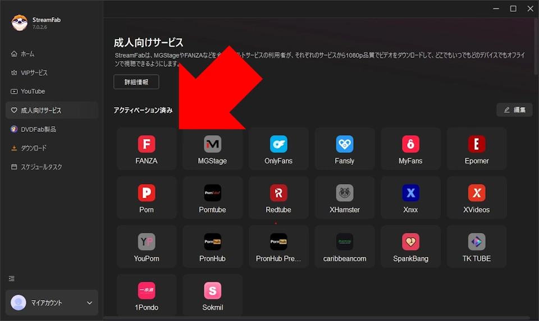Screen dimensions: 539x321
Task: Collapse the sidebar with the menu icon
Action: click(x=12, y=278)
